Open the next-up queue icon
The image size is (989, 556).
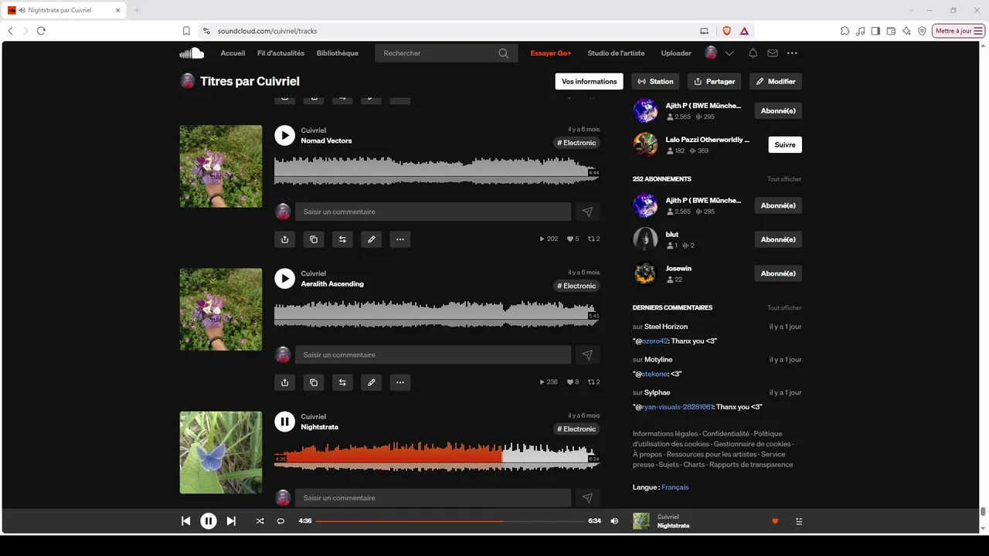click(799, 521)
